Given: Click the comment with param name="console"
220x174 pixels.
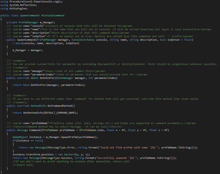Looking at the screenshot, I should coord(69,26).
